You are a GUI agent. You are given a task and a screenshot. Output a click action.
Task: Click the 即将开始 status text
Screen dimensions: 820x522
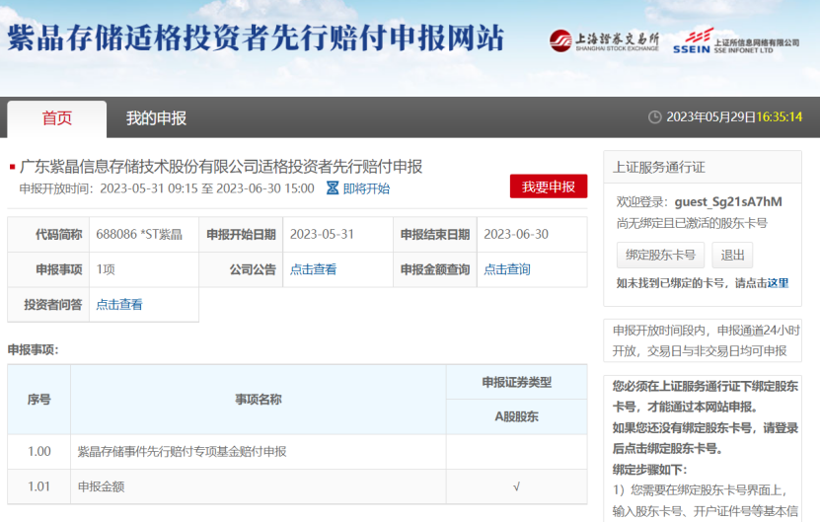coord(366,188)
